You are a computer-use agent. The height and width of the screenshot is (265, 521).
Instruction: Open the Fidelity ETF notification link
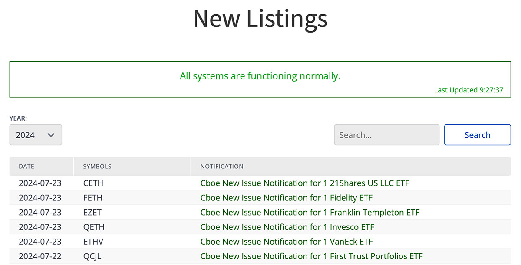pyautogui.click(x=287, y=198)
